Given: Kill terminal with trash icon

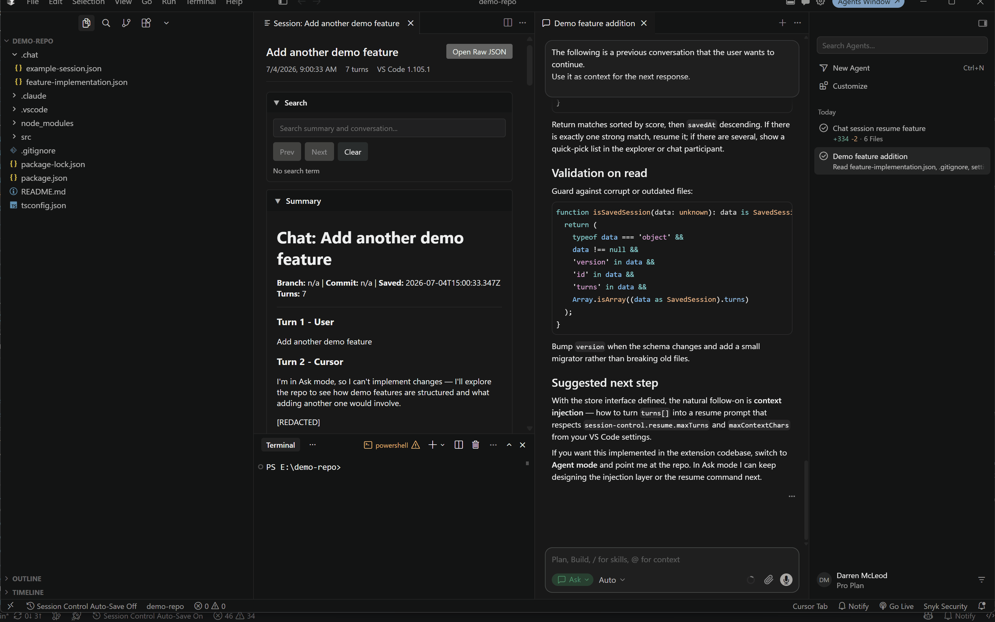Looking at the screenshot, I should [x=476, y=445].
